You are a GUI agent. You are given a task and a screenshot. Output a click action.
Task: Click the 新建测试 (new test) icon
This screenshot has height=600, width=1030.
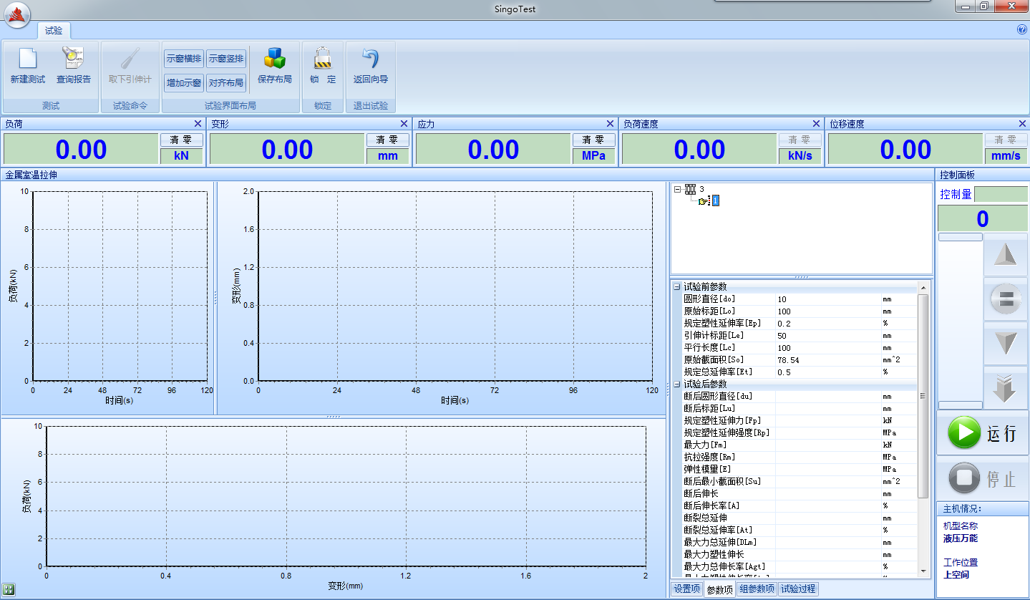point(27,59)
